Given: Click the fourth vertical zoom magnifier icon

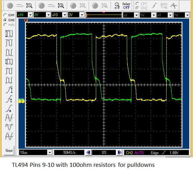Looking at the screenshot, I should point(105,6).
